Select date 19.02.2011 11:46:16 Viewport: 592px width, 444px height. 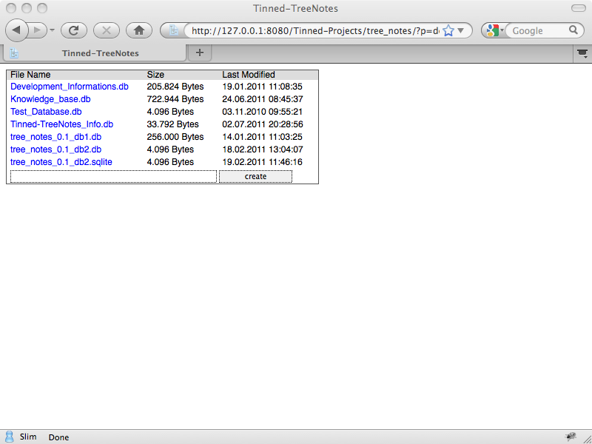263,162
